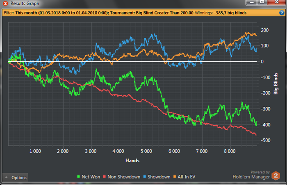Click the blue help question mark icon

click(x=282, y=13)
